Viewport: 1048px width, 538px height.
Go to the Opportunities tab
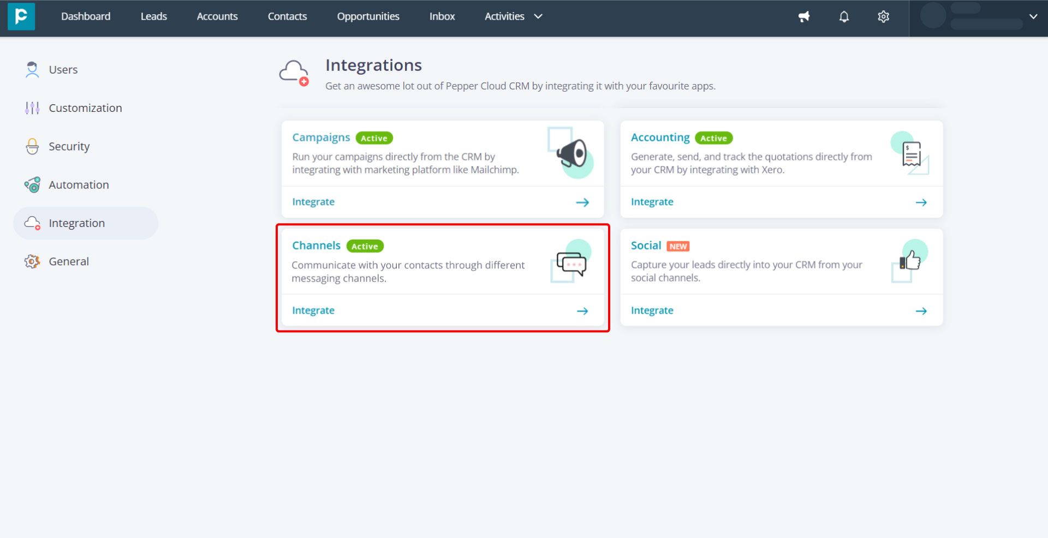click(x=368, y=16)
